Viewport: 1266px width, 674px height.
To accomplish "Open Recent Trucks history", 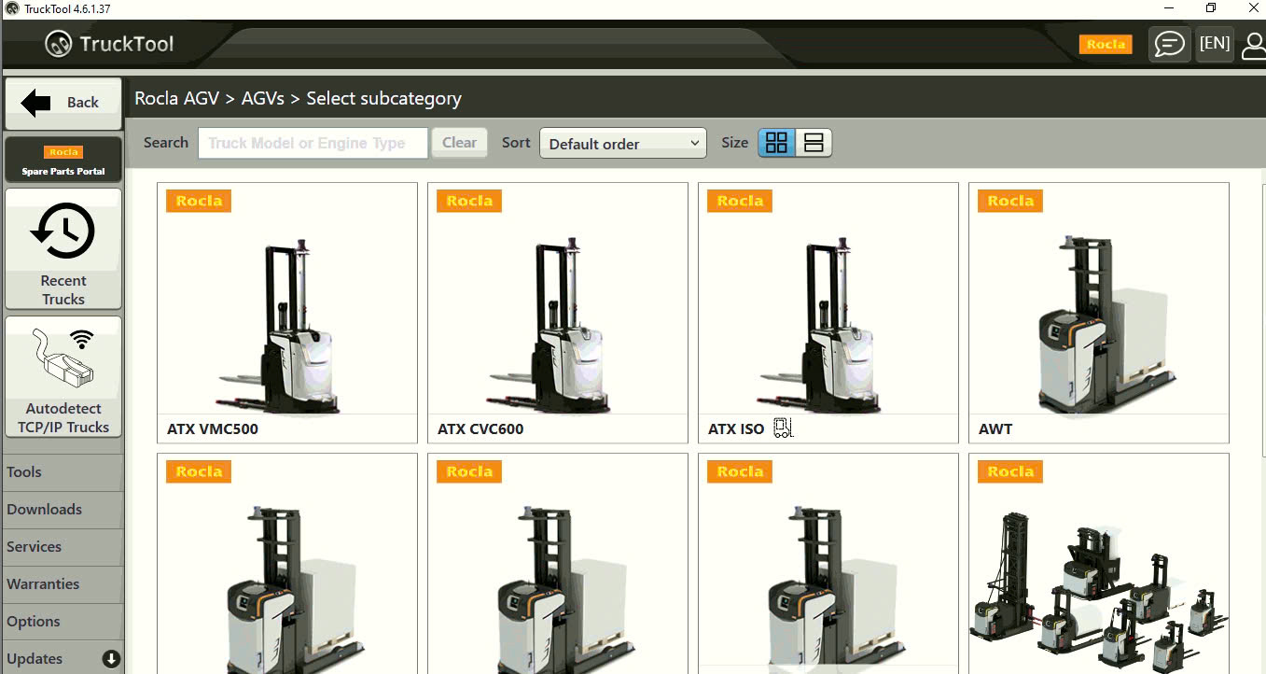I will click(63, 249).
